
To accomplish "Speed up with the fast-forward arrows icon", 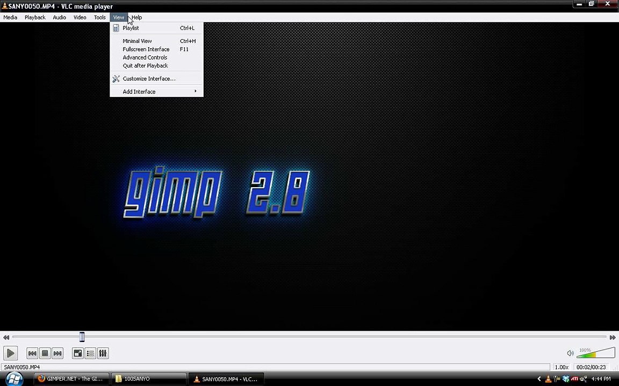I will [x=613, y=337].
